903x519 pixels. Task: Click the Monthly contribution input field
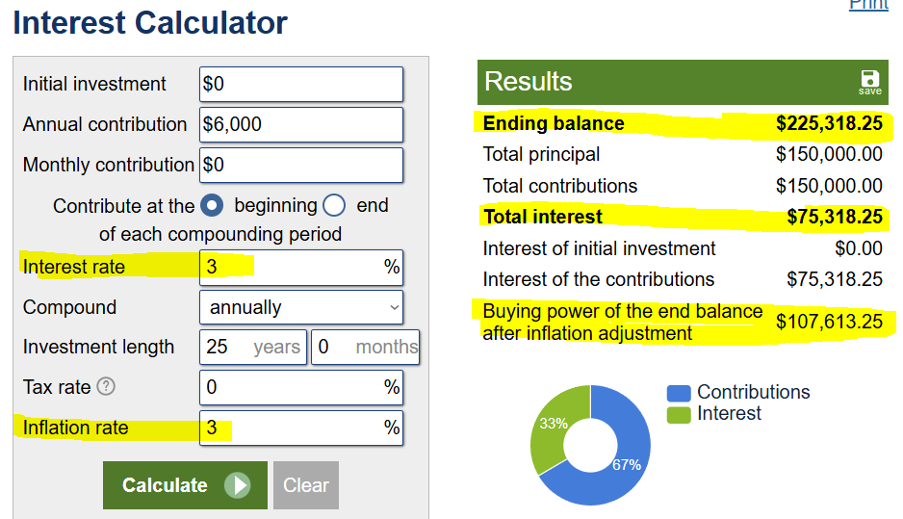(x=301, y=165)
